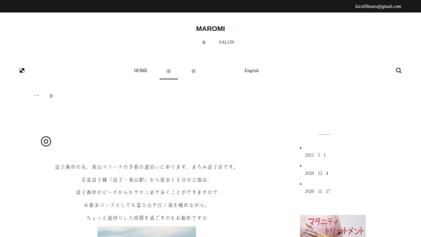Click the '& SALON' tagline under the title

pos(218,42)
